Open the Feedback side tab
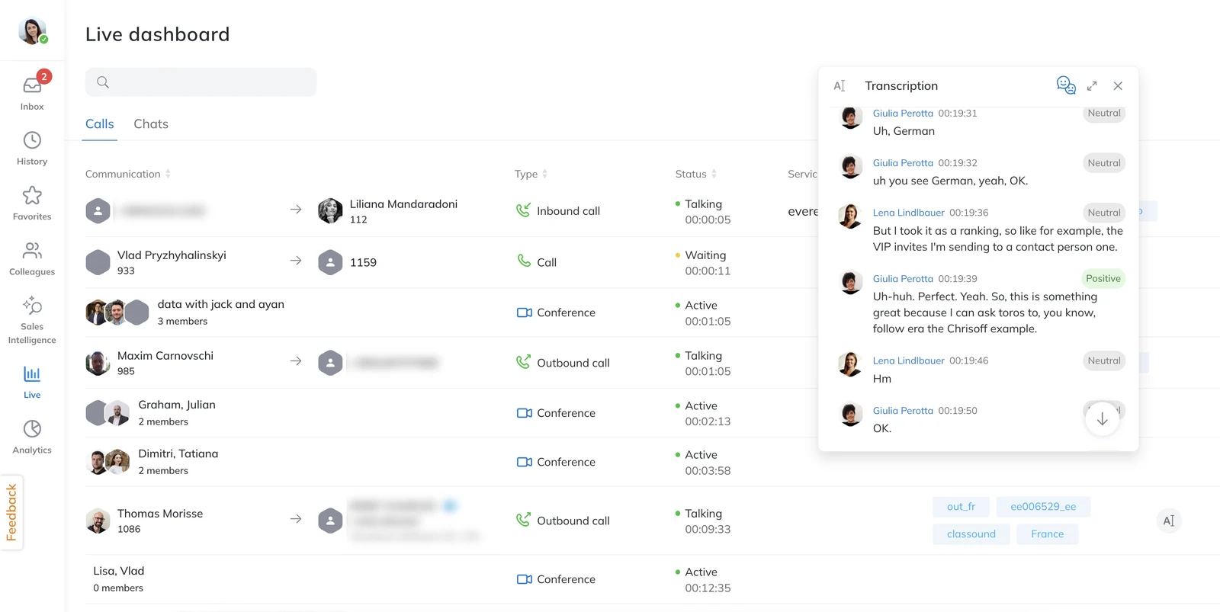 (11, 512)
